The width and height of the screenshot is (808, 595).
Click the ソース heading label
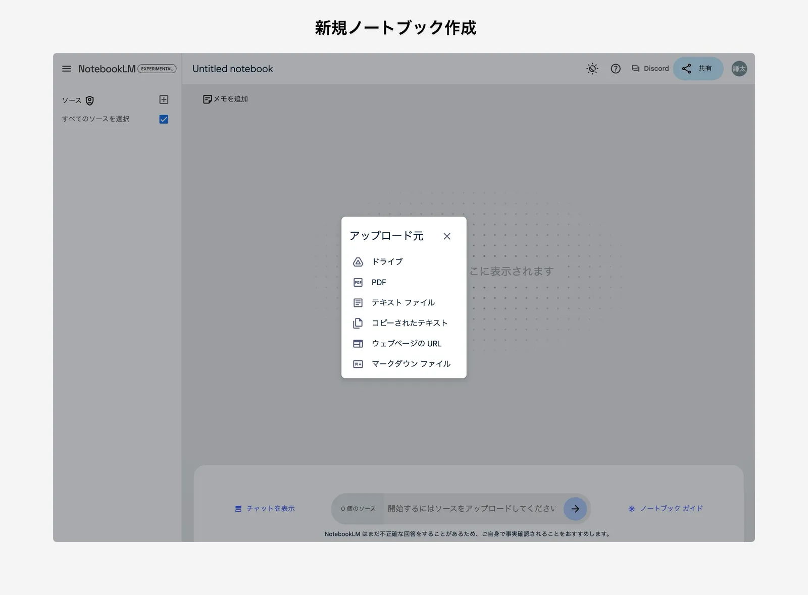click(72, 100)
